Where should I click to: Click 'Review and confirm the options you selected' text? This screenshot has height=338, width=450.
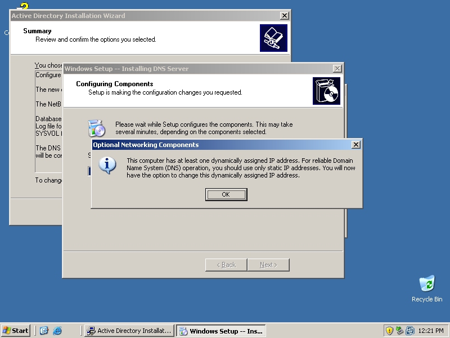(x=96, y=39)
